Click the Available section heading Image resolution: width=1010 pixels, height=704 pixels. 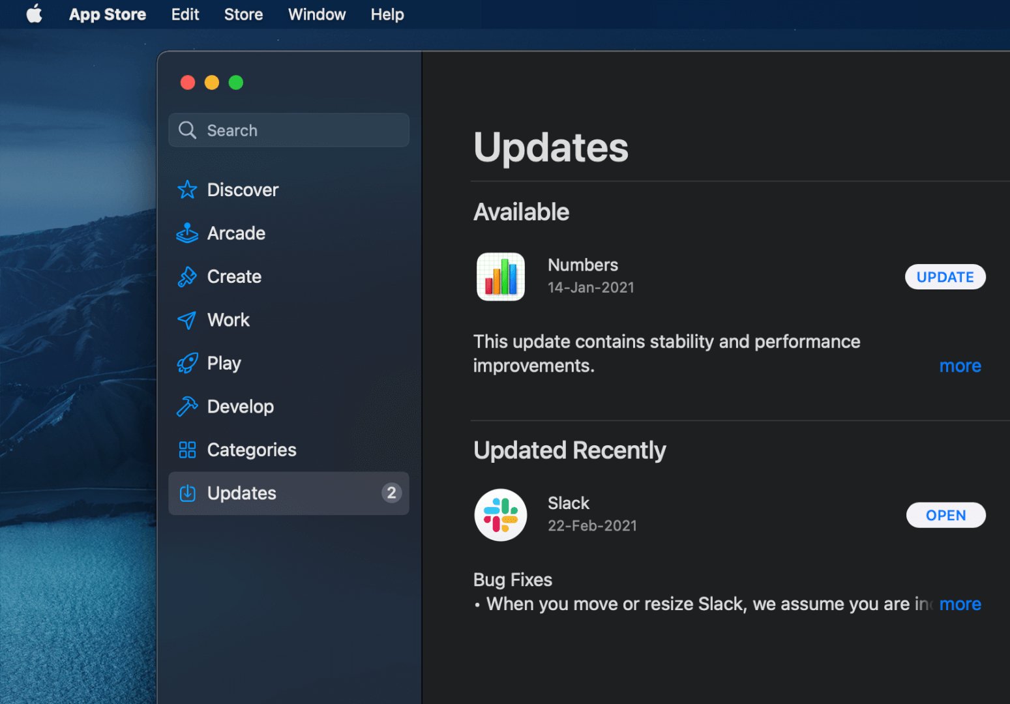point(521,212)
